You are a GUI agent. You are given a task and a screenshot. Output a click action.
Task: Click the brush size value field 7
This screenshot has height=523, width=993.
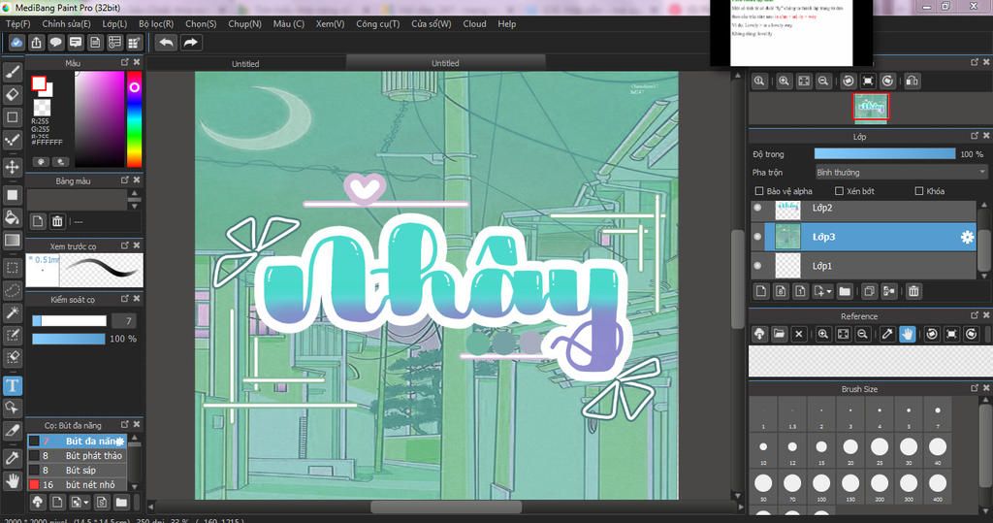(x=125, y=321)
